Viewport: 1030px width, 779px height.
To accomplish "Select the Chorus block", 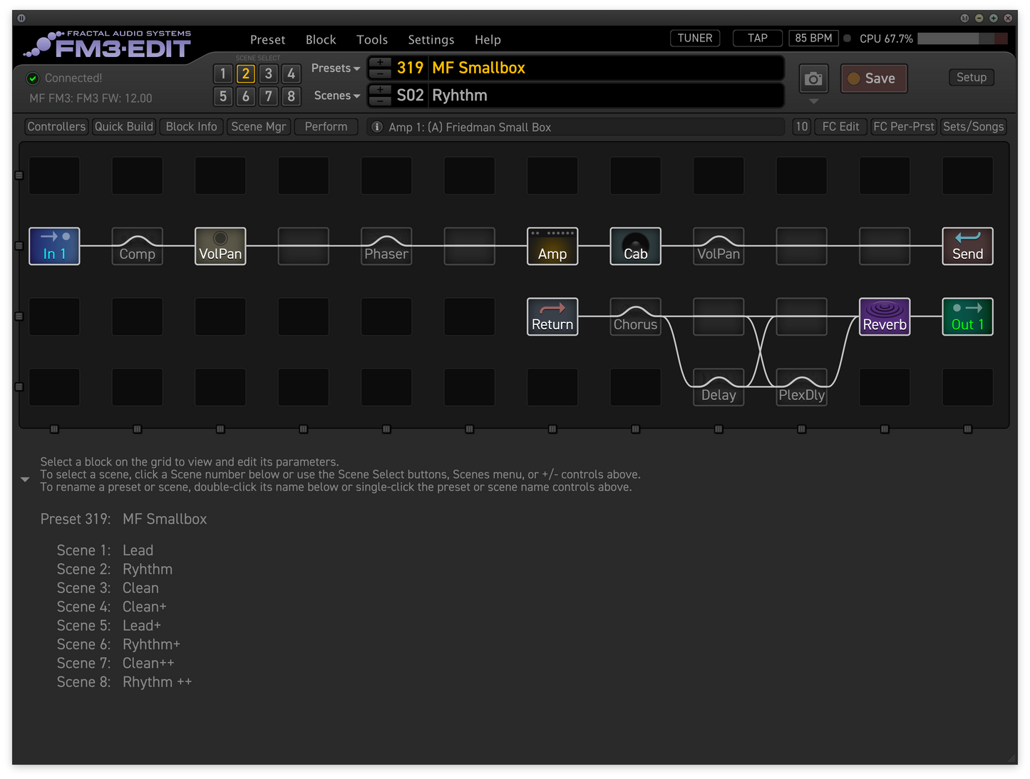I will click(x=636, y=316).
